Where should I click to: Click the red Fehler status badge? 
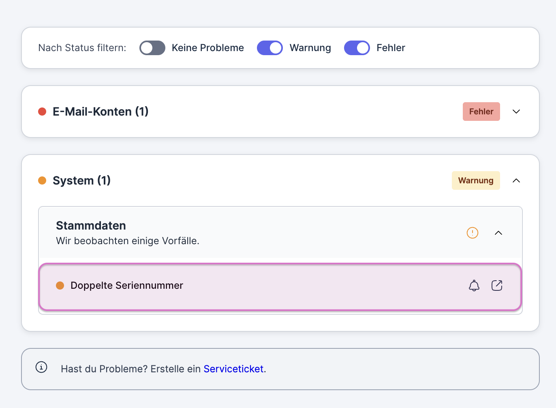coord(481,112)
